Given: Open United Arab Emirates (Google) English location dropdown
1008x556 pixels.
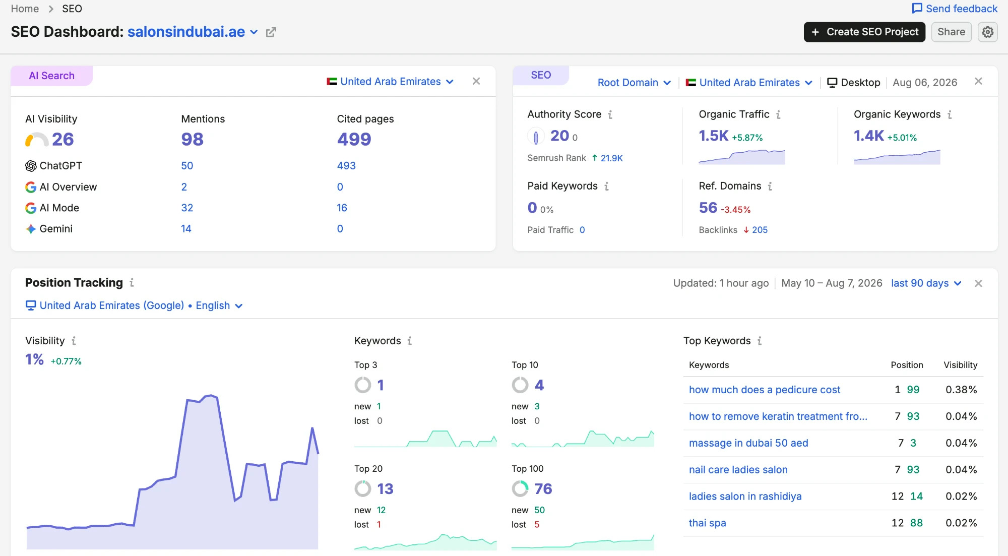Looking at the screenshot, I should pyautogui.click(x=134, y=305).
